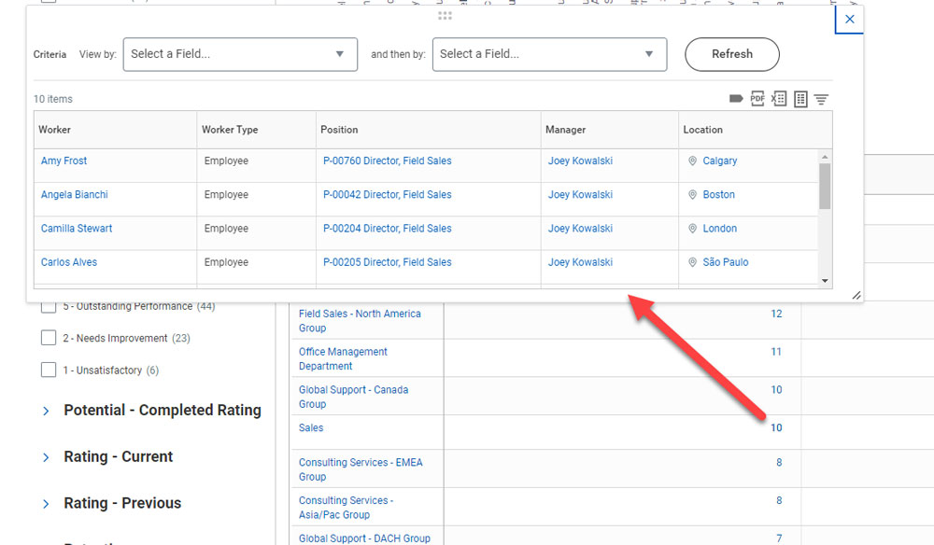Screen dimensions: 934x545
Task: Open the Calgary location link
Action: [719, 161]
